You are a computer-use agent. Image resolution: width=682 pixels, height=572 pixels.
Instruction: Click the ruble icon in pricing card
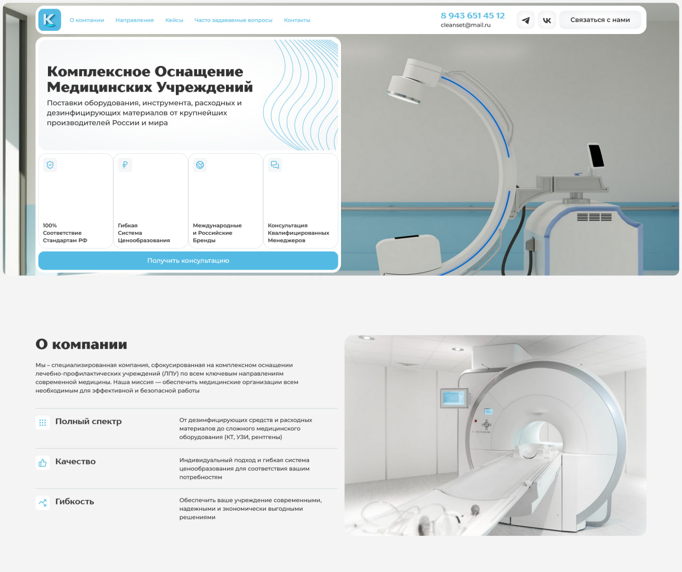pyautogui.click(x=125, y=165)
